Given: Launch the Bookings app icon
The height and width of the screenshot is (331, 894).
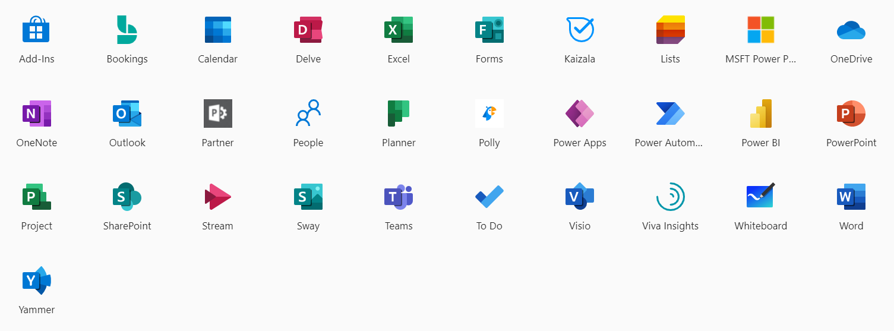Looking at the screenshot, I should coord(127,30).
